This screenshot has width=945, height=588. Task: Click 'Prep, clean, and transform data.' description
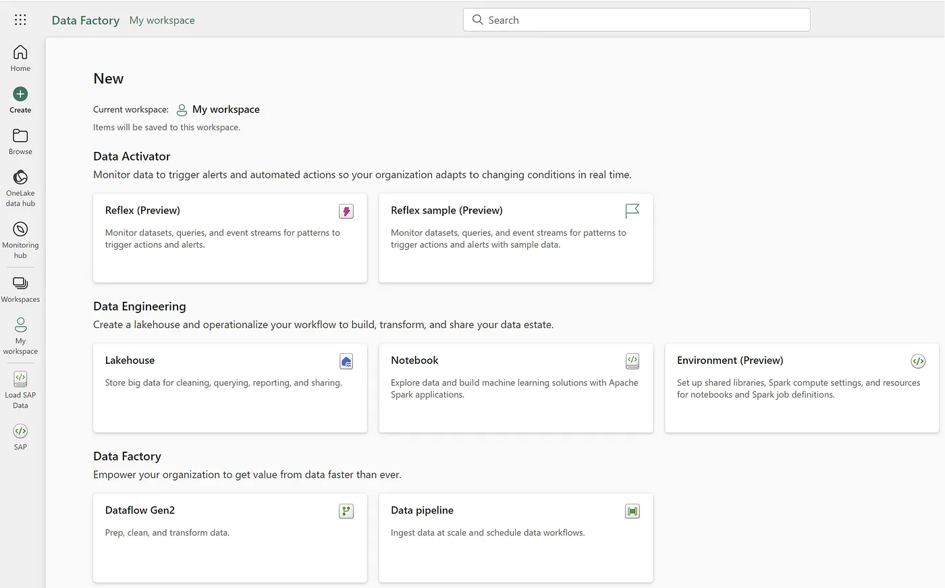[167, 533]
